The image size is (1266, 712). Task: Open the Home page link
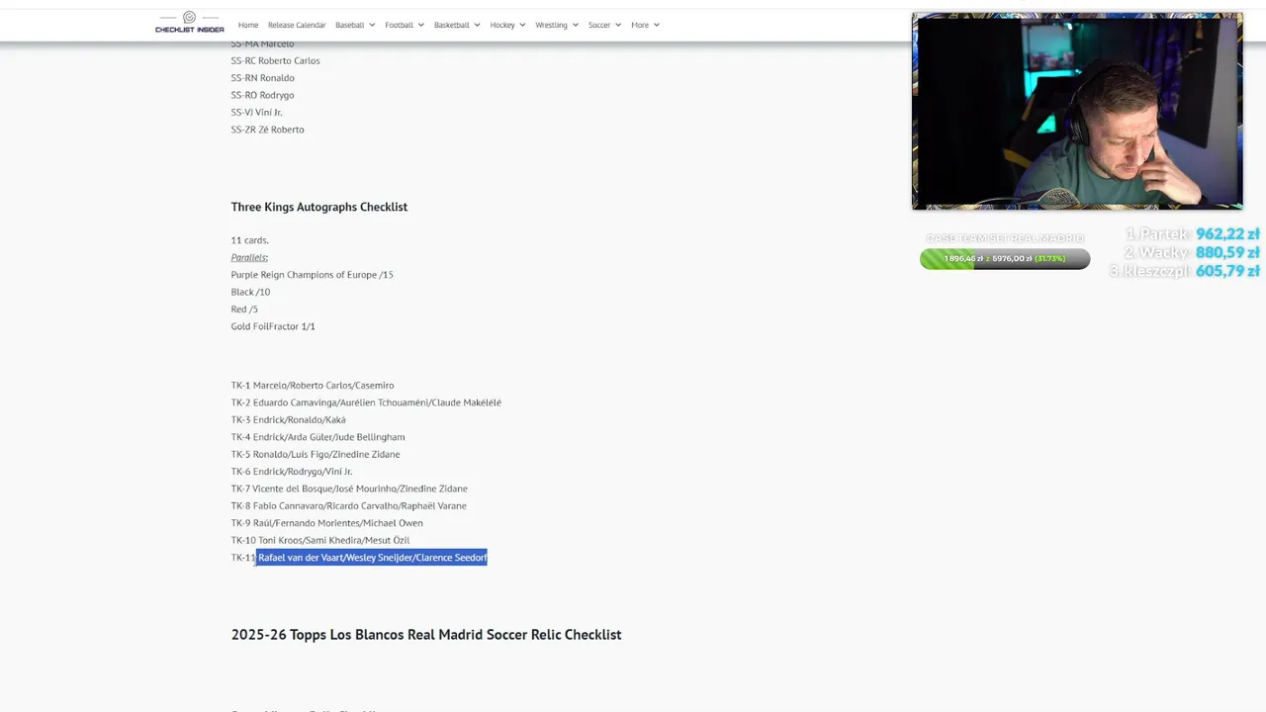(x=248, y=25)
